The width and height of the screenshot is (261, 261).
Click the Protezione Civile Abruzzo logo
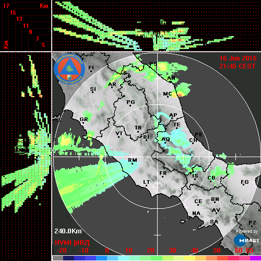coord(69,69)
